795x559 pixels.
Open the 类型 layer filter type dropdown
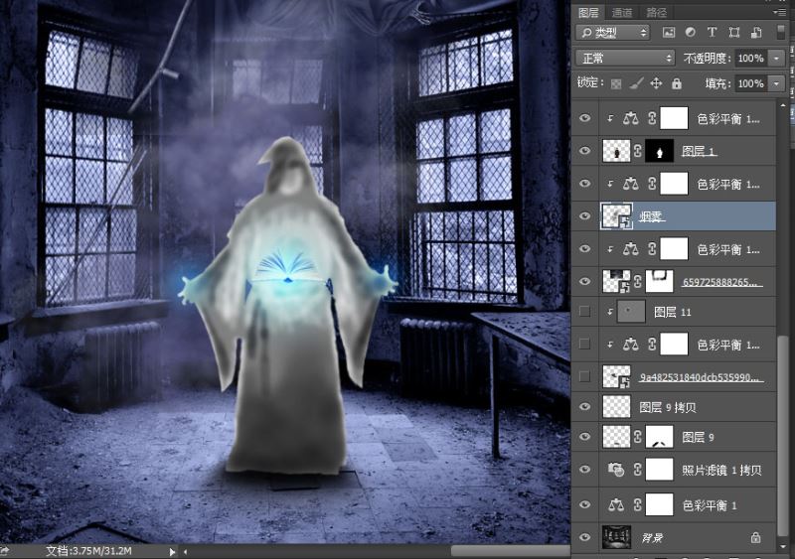[x=612, y=33]
